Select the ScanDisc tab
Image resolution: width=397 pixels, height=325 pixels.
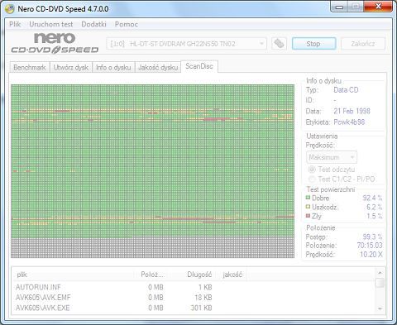pos(199,66)
